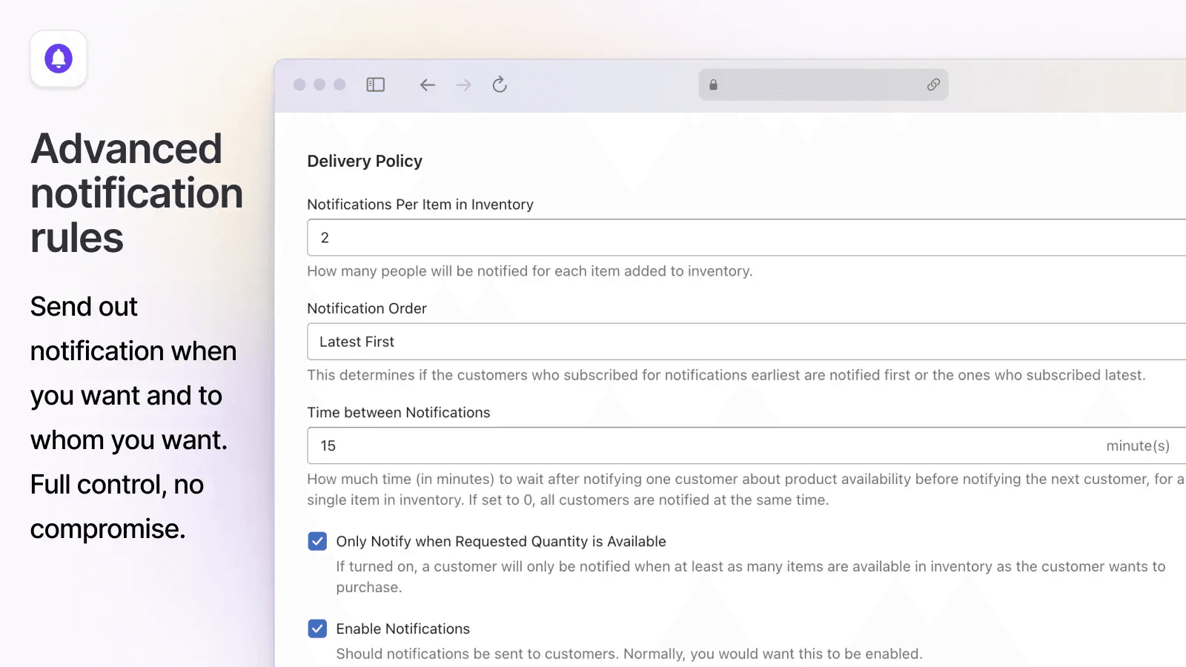Reload the page with the refresh icon
1186x667 pixels.
click(x=500, y=85)
